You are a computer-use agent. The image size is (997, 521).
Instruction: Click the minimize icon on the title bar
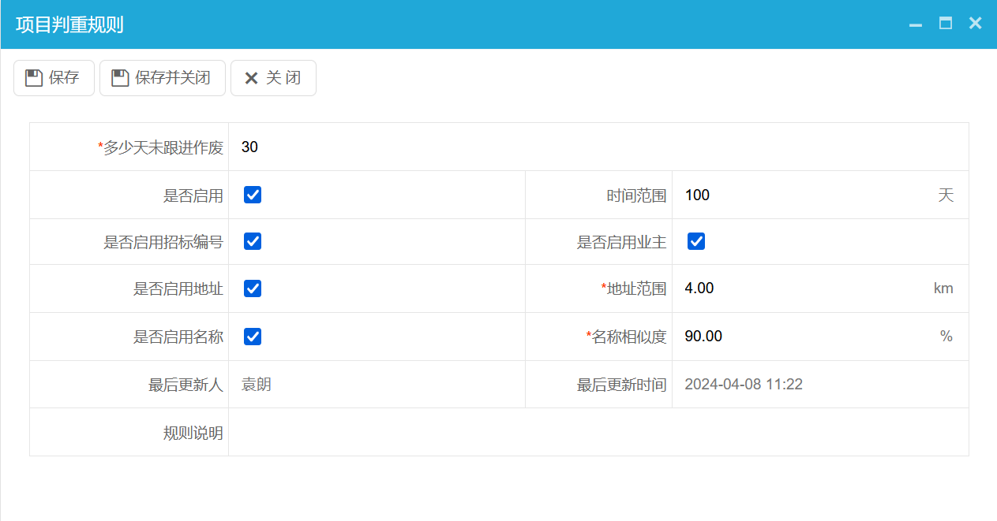click(915, 24)
